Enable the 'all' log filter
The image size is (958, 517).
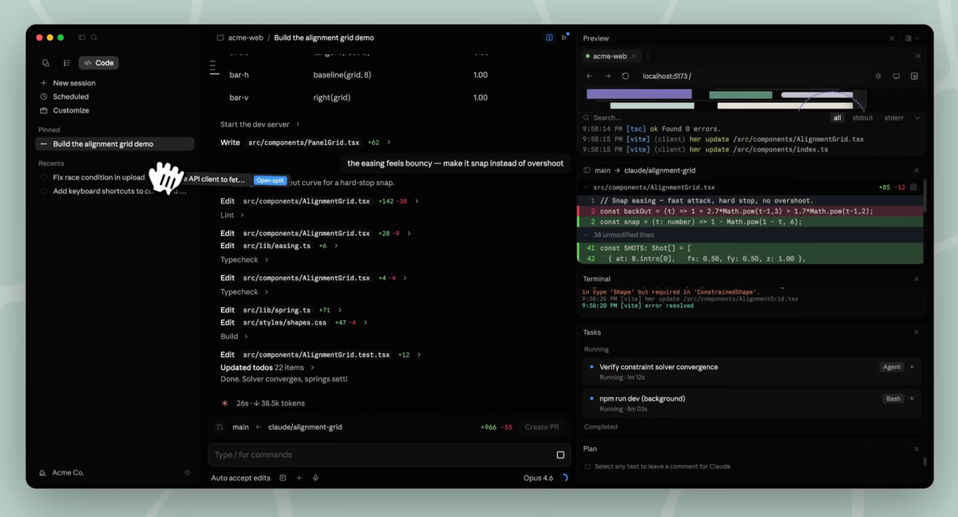click(837, 117)
